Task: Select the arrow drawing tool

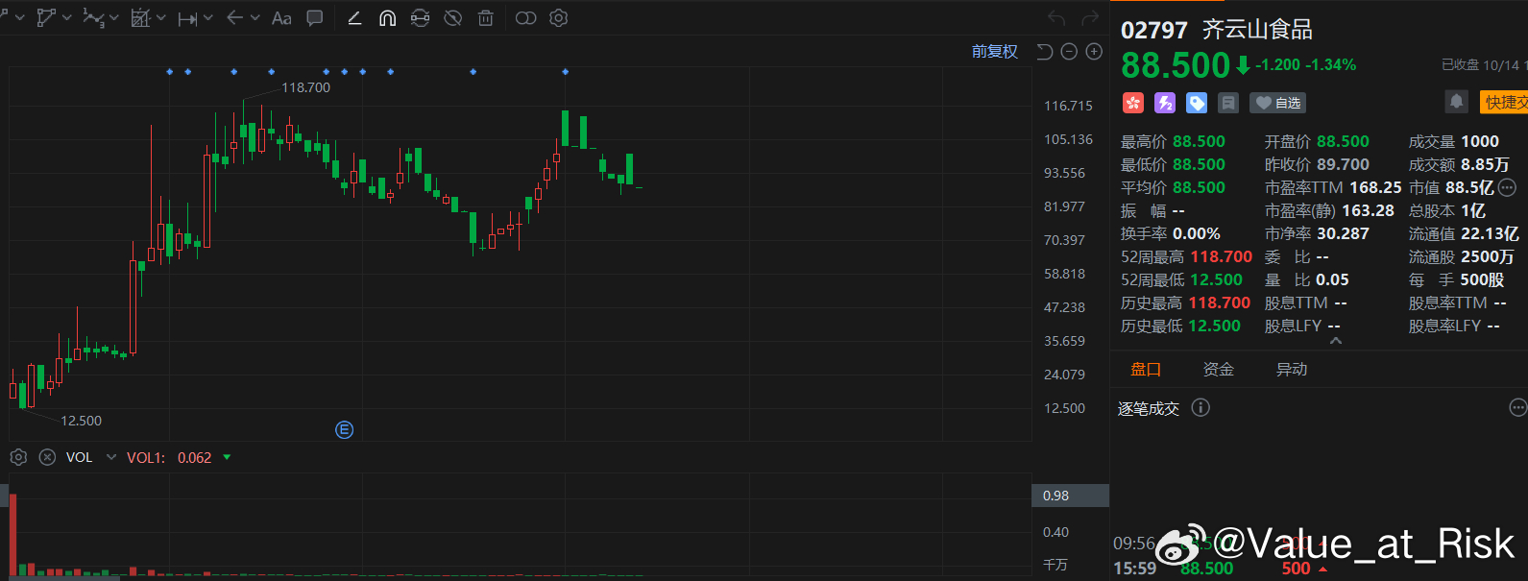Action: [234, 17]
